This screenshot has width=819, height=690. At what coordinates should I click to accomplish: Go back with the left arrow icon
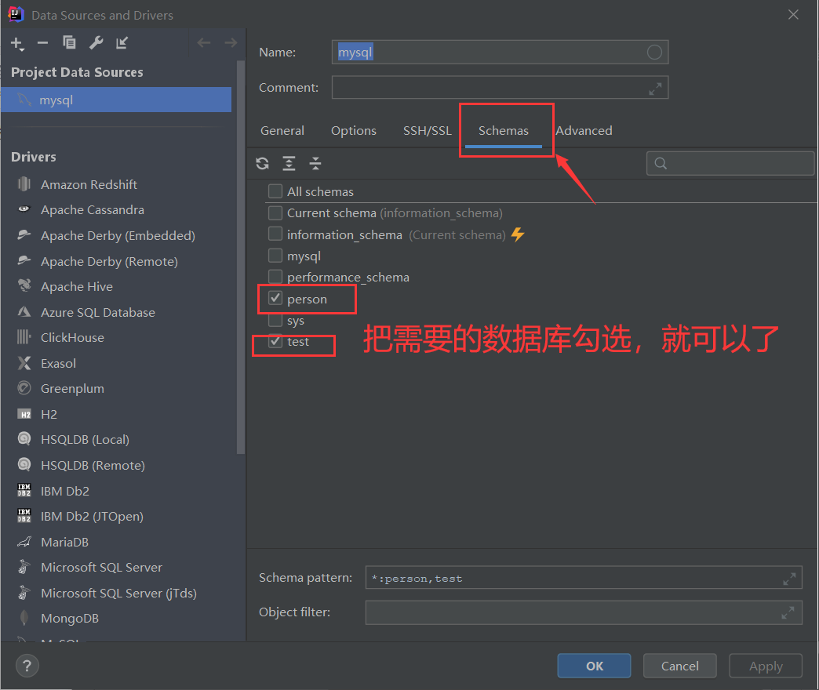tap(204, 43)
